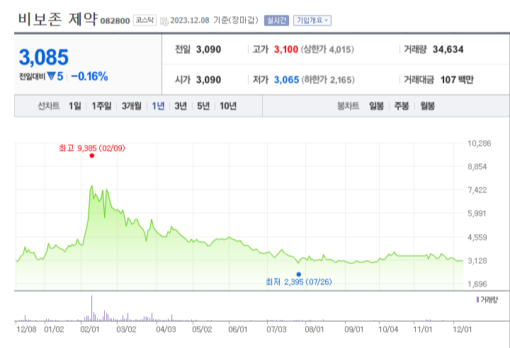510x348 pixels.
Task: Click the 고가 value 3,100
Action: tap(286, 50)
